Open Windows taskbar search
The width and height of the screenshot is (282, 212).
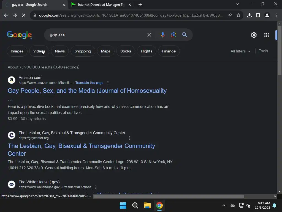(x=135, y=205)
